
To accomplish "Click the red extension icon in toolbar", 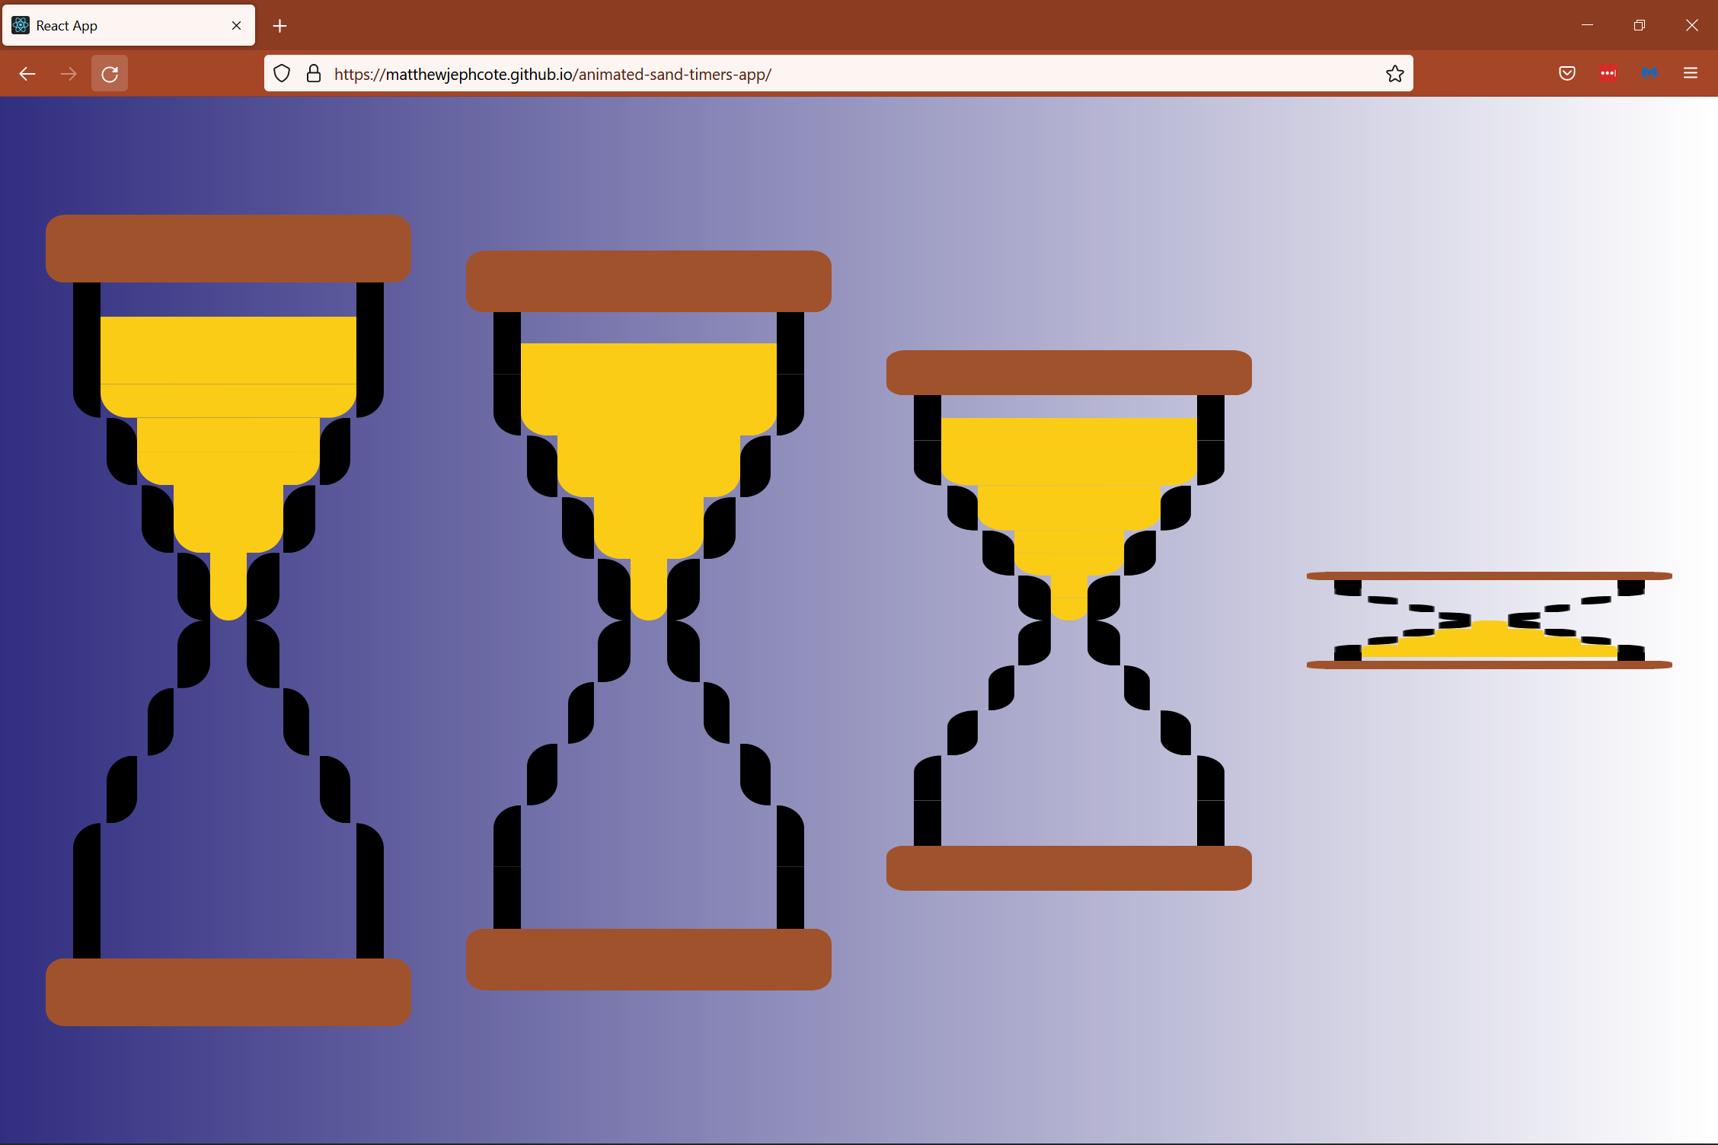I will coord(1608,74).
